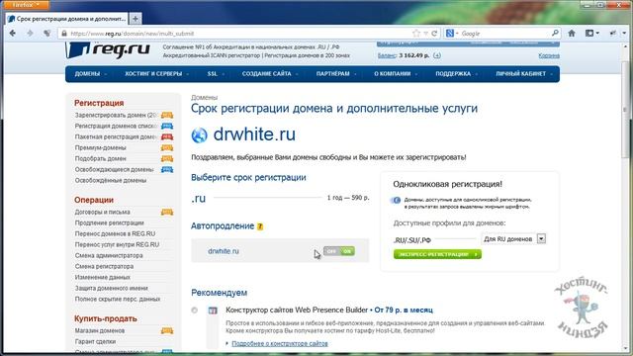Select the Срок регистрации домена browser tab
The image size is (633, 356).
pos(67,19)
